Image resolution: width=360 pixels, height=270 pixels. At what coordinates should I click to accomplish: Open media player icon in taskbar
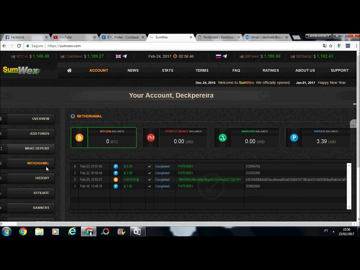pos(55,231)
